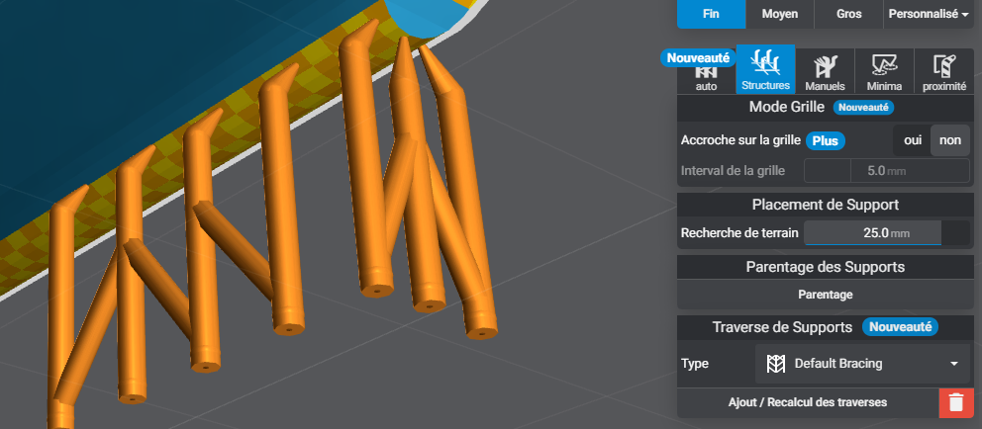Adjust the Recherche de terrain slider field
The height and width of the screenshot is (429, 982).
(887, 233)
